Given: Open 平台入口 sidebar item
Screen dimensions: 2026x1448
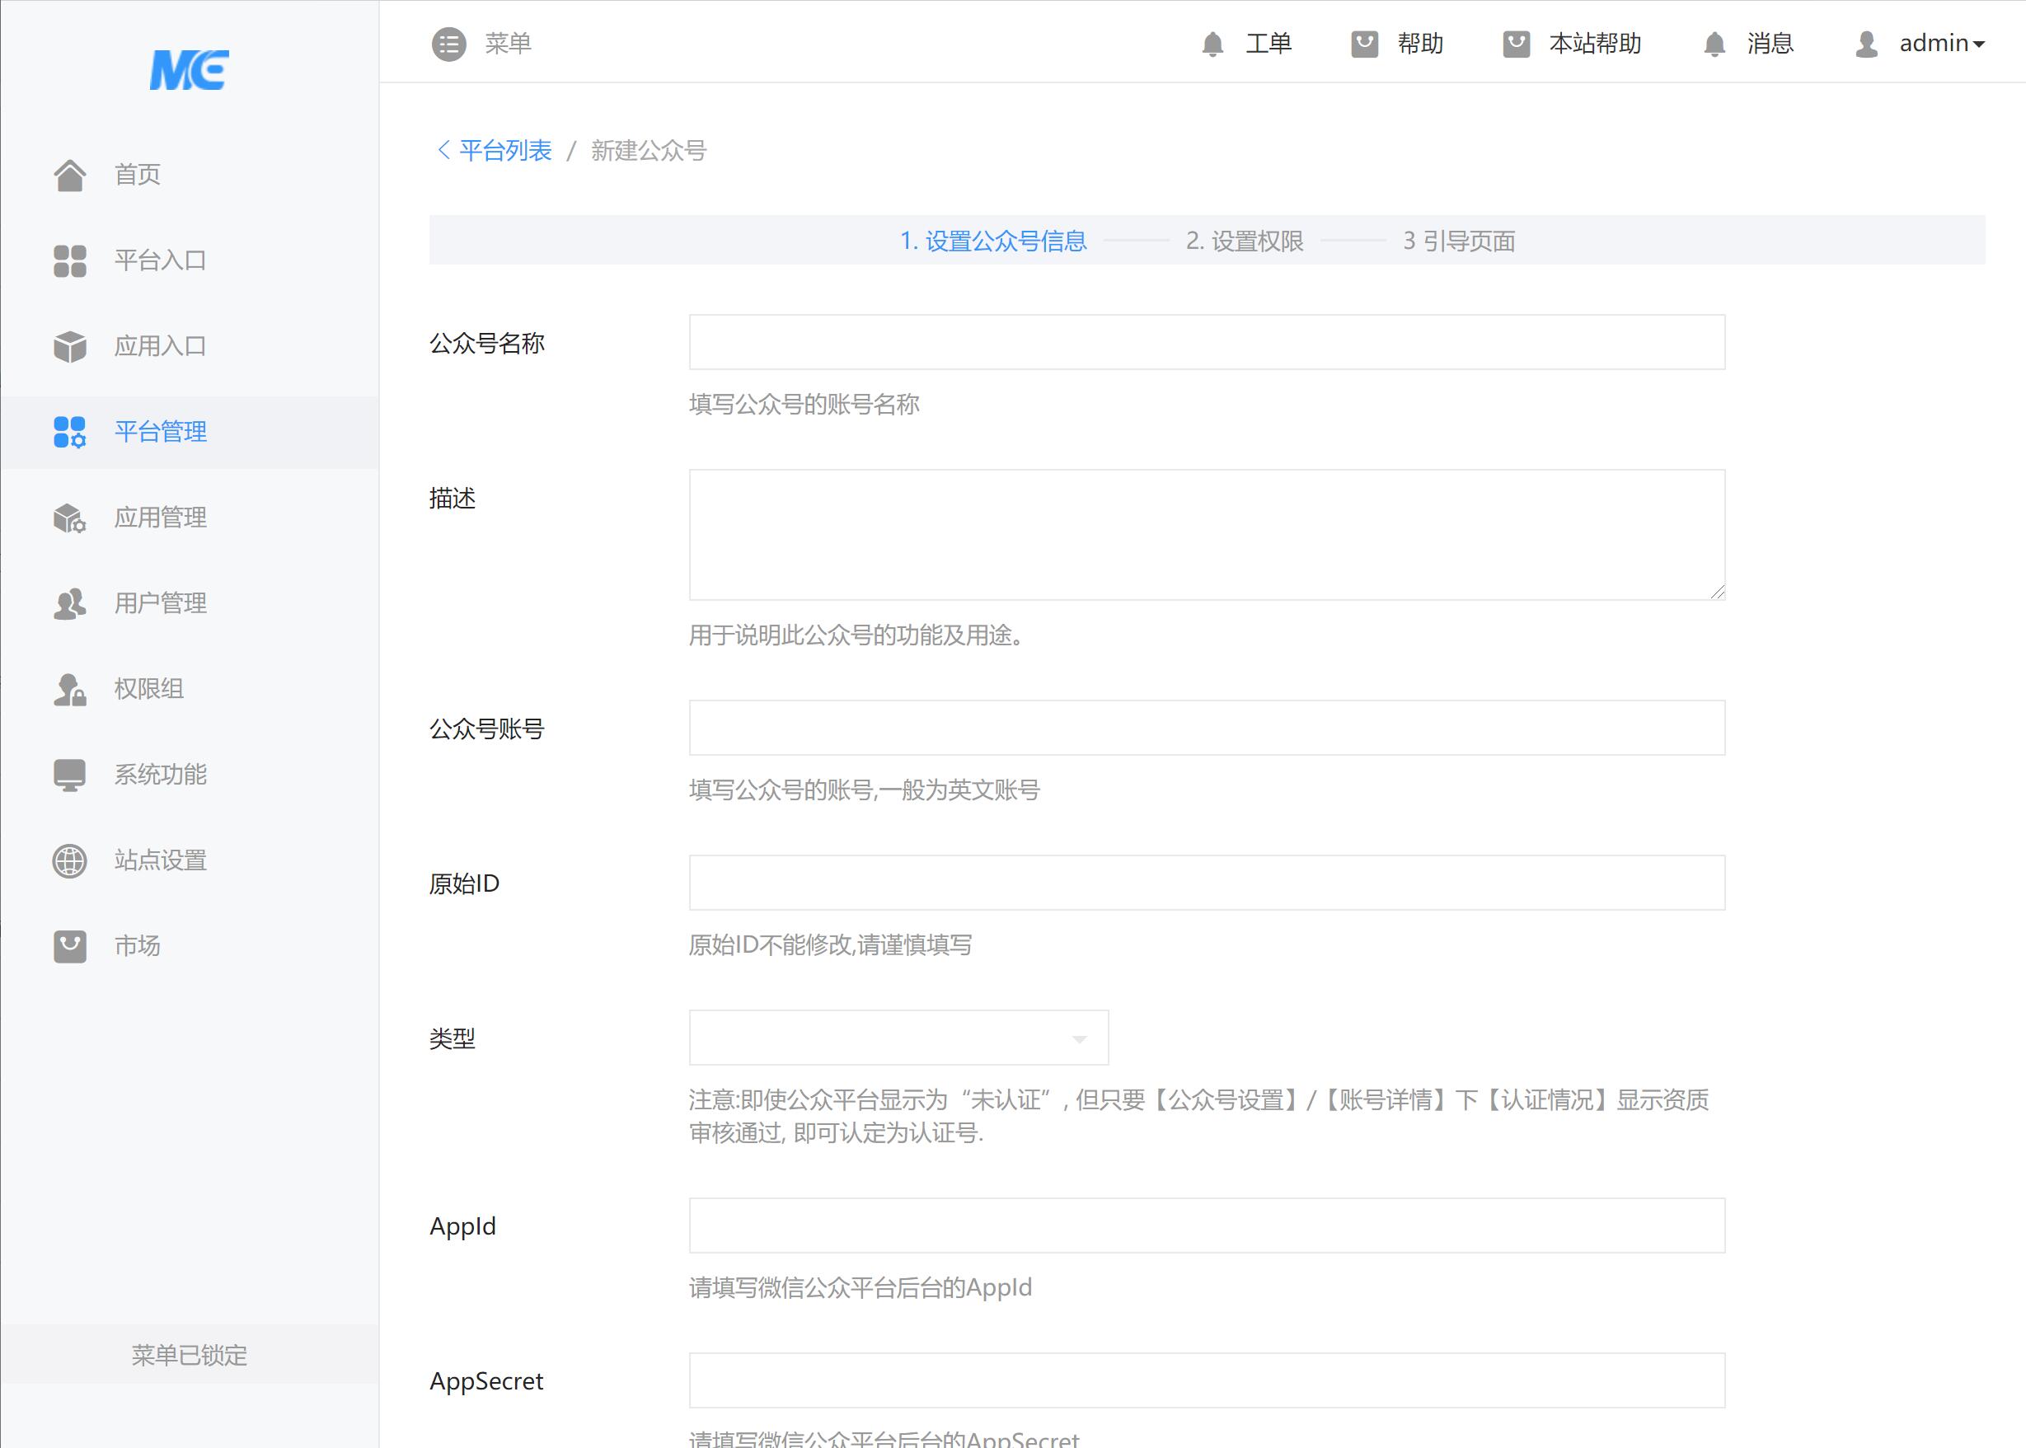Looking at the screenshot, I should pos(189,260).
